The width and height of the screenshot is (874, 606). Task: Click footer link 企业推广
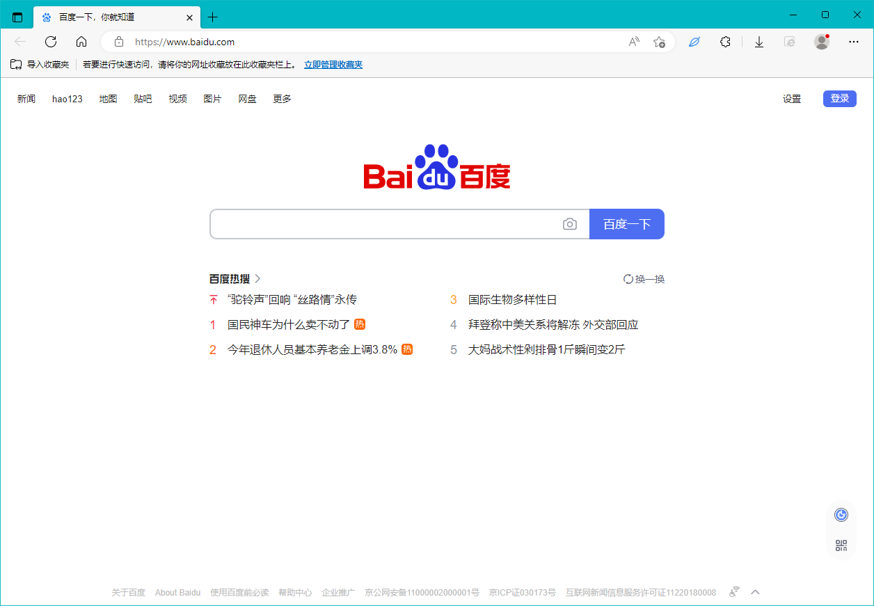coord(338,593)
